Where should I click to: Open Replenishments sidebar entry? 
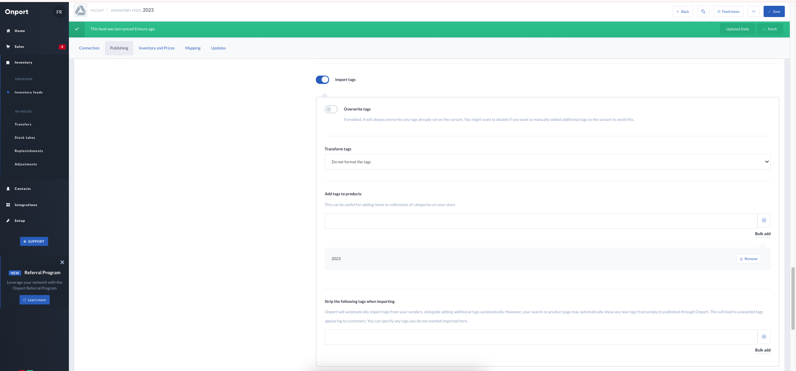coord(29,151)
